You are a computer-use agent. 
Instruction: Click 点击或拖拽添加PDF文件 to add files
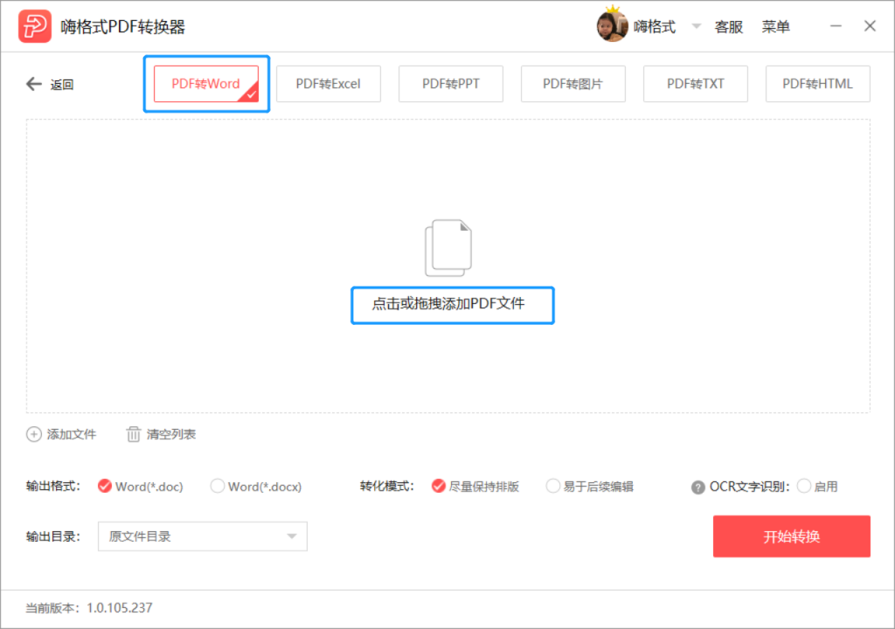(448, 304)
